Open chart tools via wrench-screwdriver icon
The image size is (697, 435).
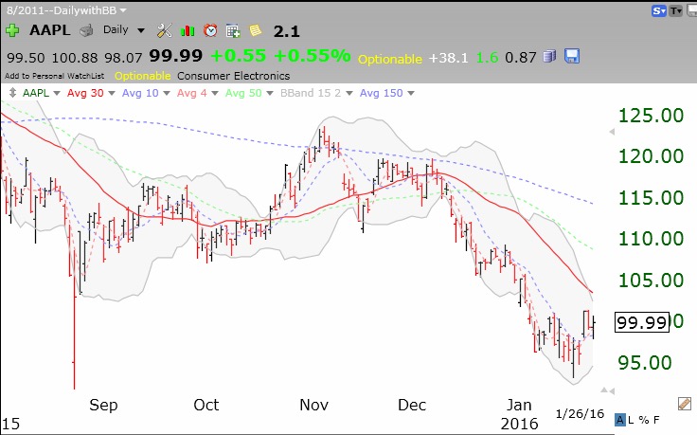click(x=164, y=30)
